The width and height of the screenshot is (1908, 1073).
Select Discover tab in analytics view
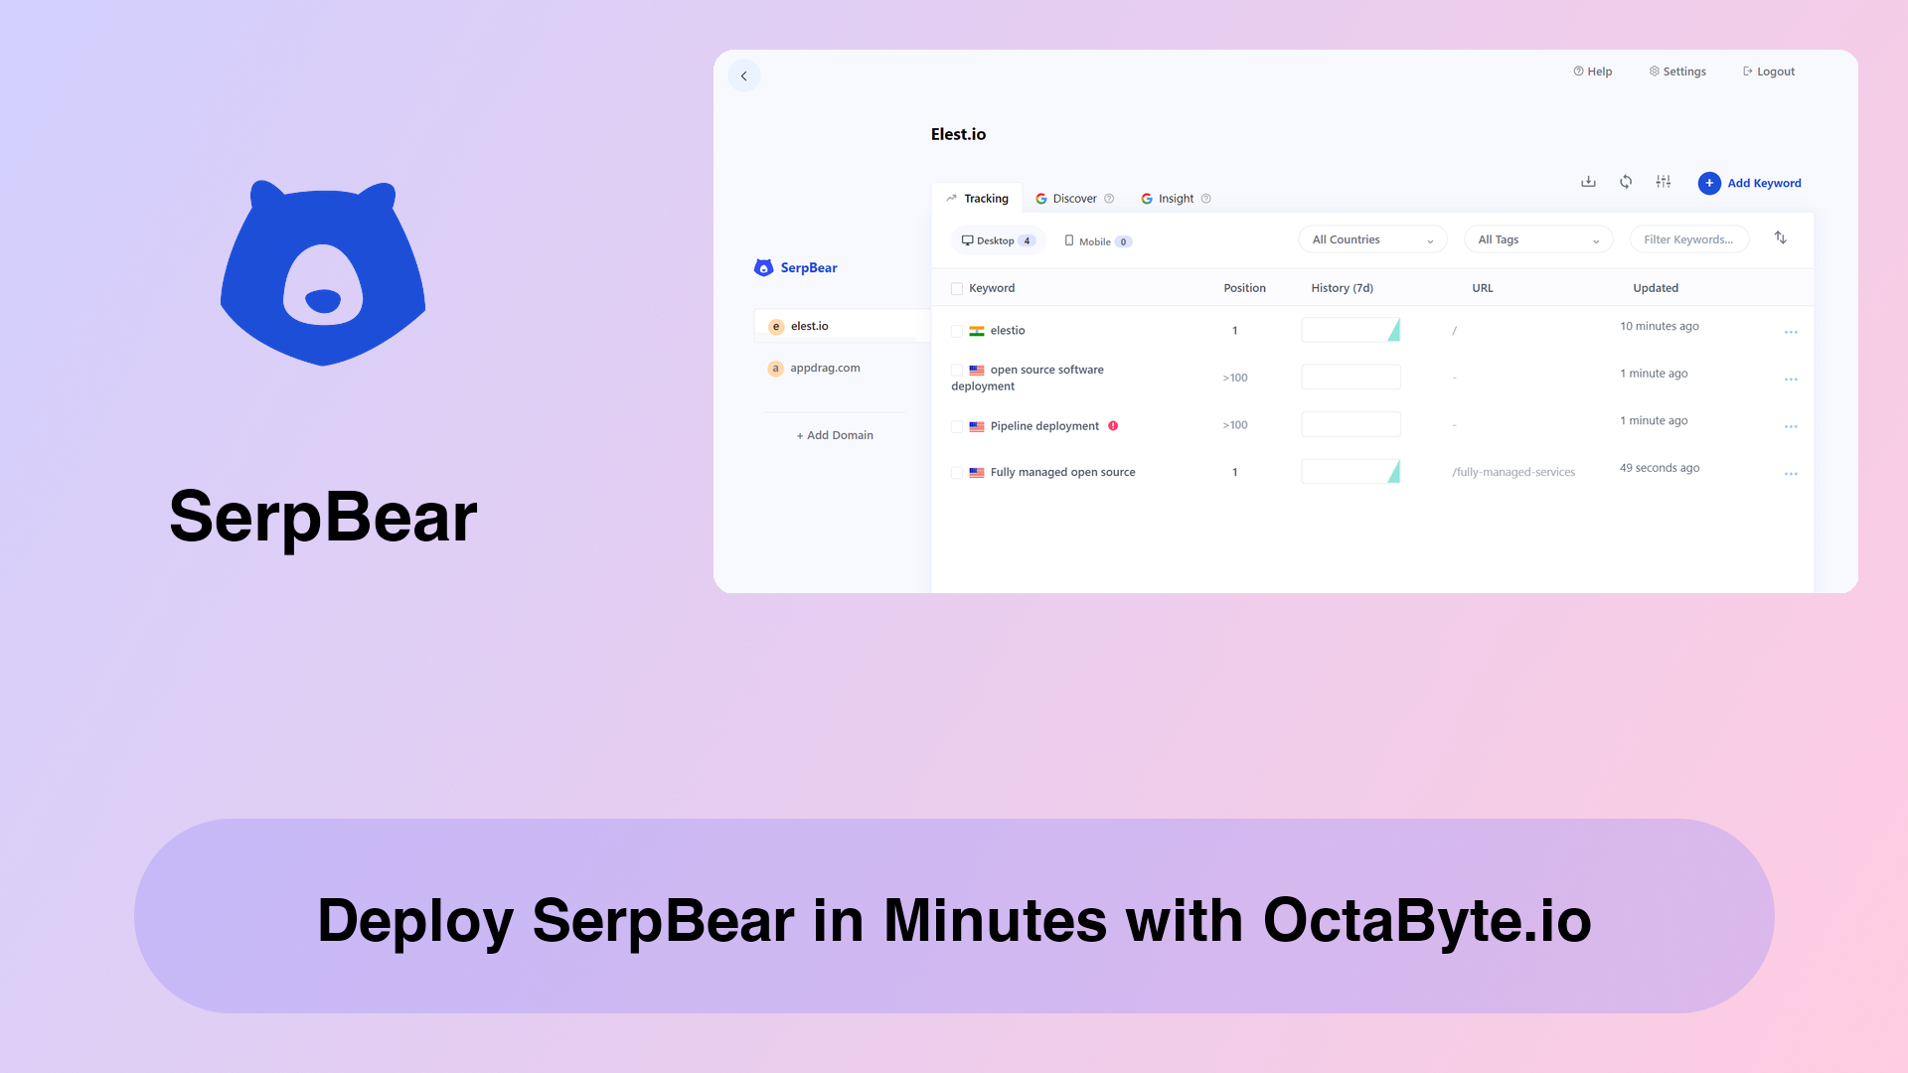[x=1074, y=198]
